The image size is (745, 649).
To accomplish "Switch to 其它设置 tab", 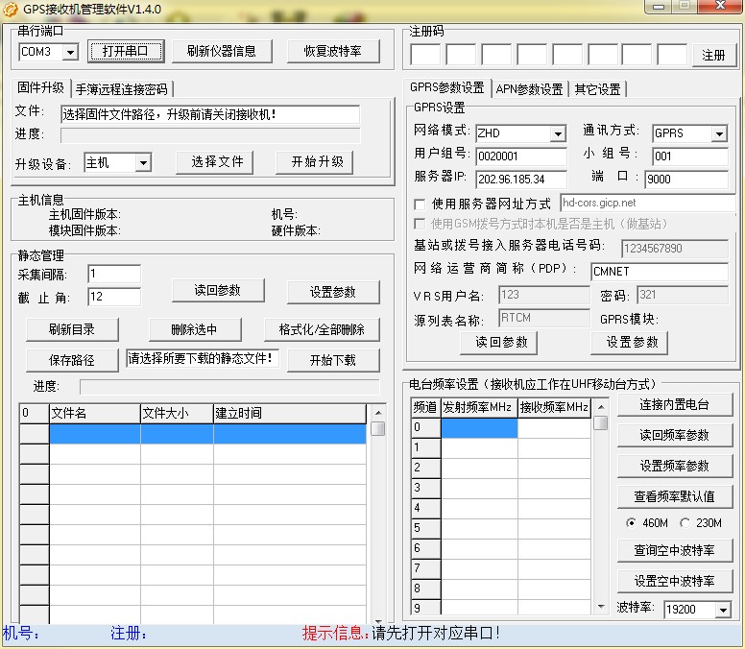I will coord(598,89).
